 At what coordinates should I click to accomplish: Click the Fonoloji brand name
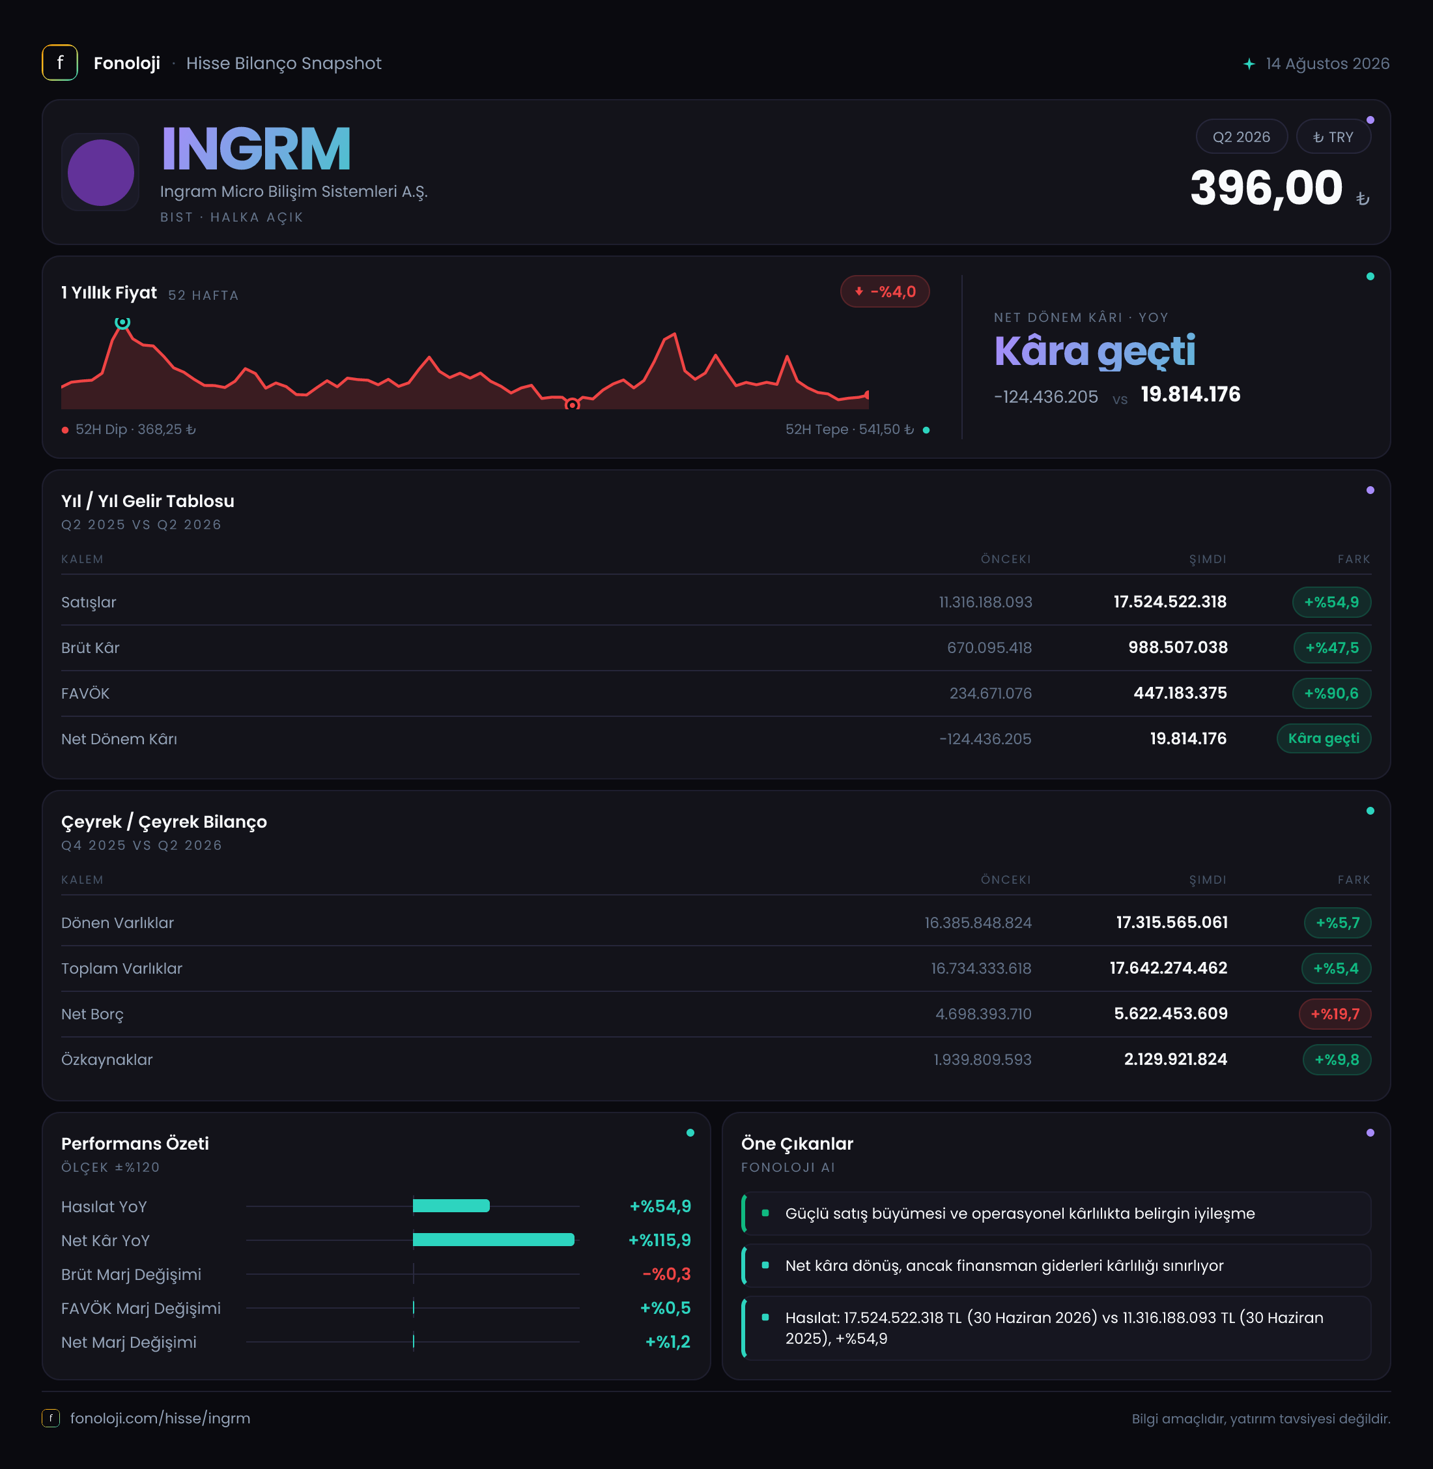126,63
